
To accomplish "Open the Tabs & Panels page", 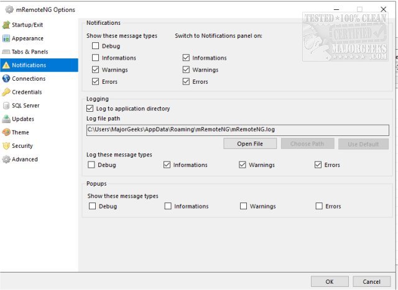I will tap(39, 52).
